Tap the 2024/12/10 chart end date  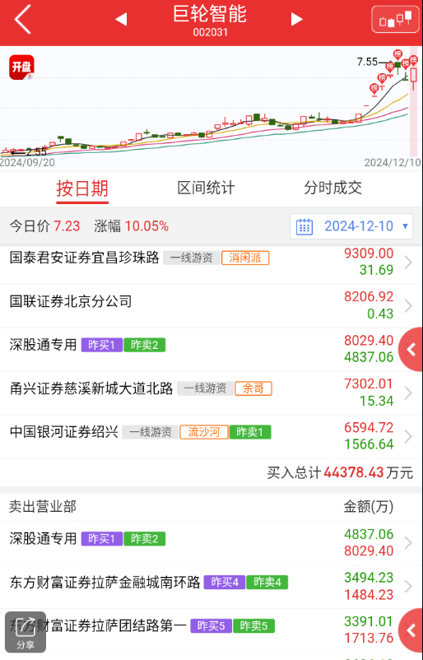pyautogui.click(x=393, y=162)
